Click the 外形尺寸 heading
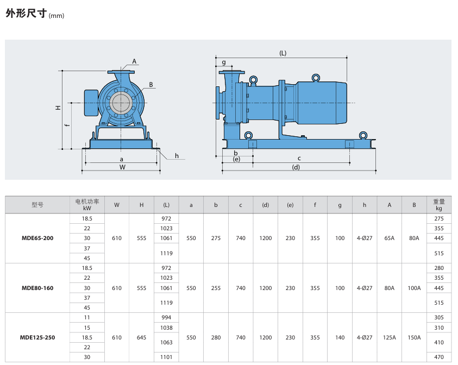The width and height of the screenshot is (458, 365). click(26, 14)
